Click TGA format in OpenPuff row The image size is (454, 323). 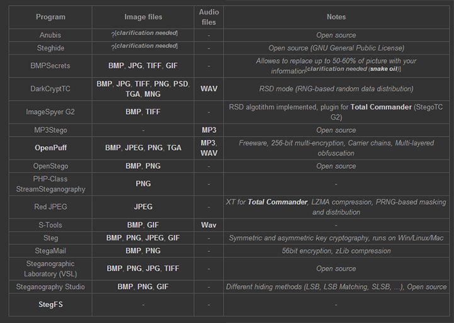coord(174,148)
